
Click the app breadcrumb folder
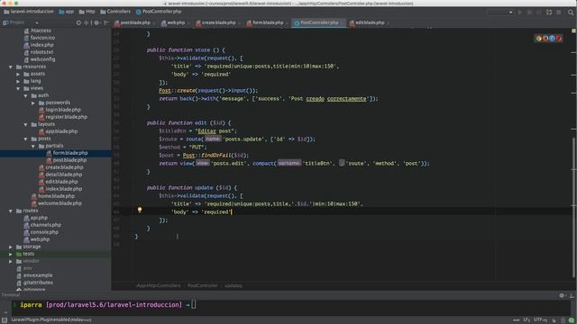(x=66, y=12)
